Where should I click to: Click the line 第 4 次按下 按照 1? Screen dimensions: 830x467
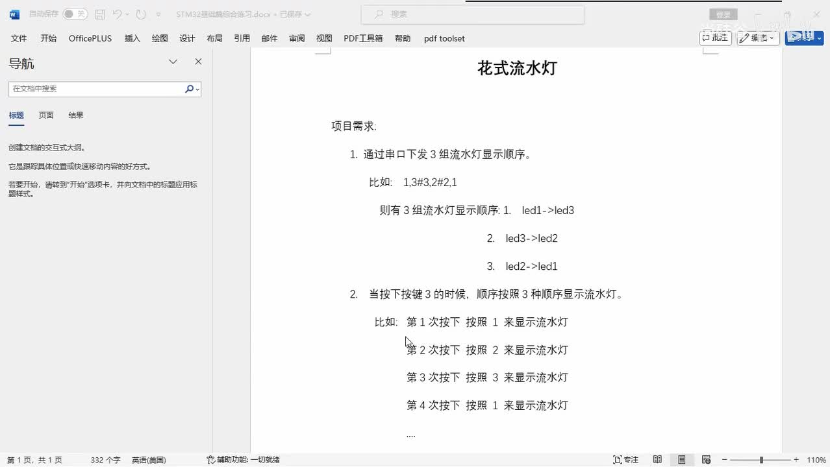point(487,405)
